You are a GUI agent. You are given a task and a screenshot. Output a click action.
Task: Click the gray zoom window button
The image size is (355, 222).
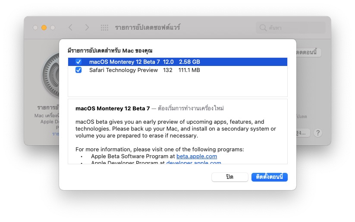click(x=53, y=28)
